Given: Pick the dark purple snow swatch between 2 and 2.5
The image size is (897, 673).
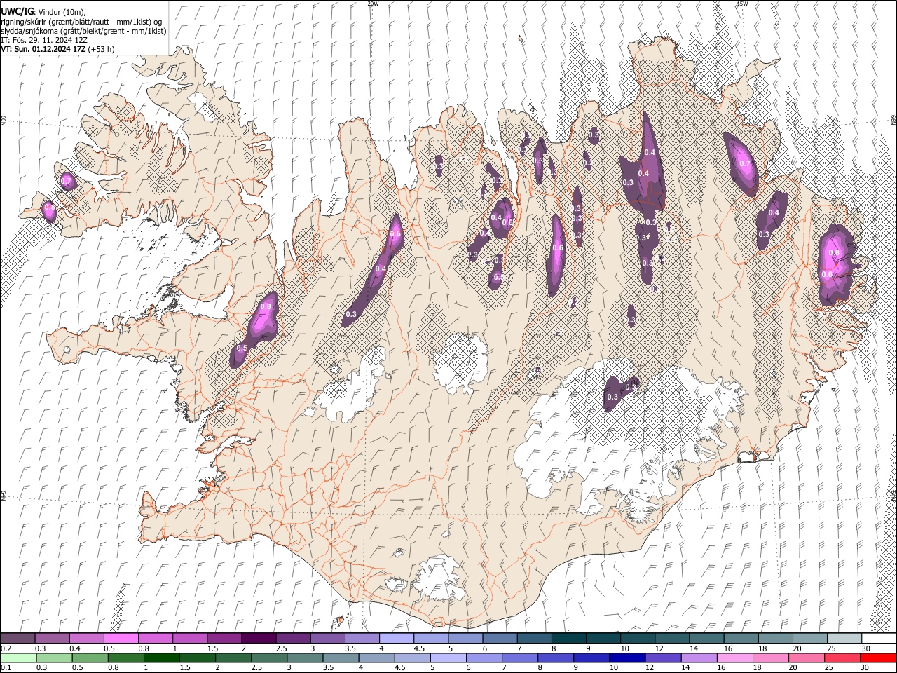Looking at the screenshot, I should 258,639.
